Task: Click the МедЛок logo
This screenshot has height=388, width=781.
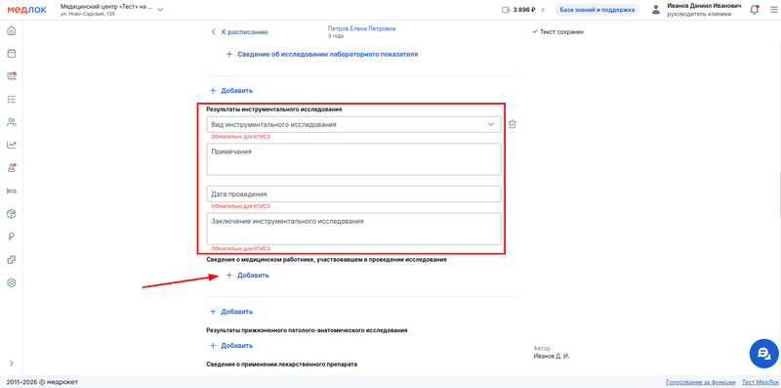Action: click(27, 10)
